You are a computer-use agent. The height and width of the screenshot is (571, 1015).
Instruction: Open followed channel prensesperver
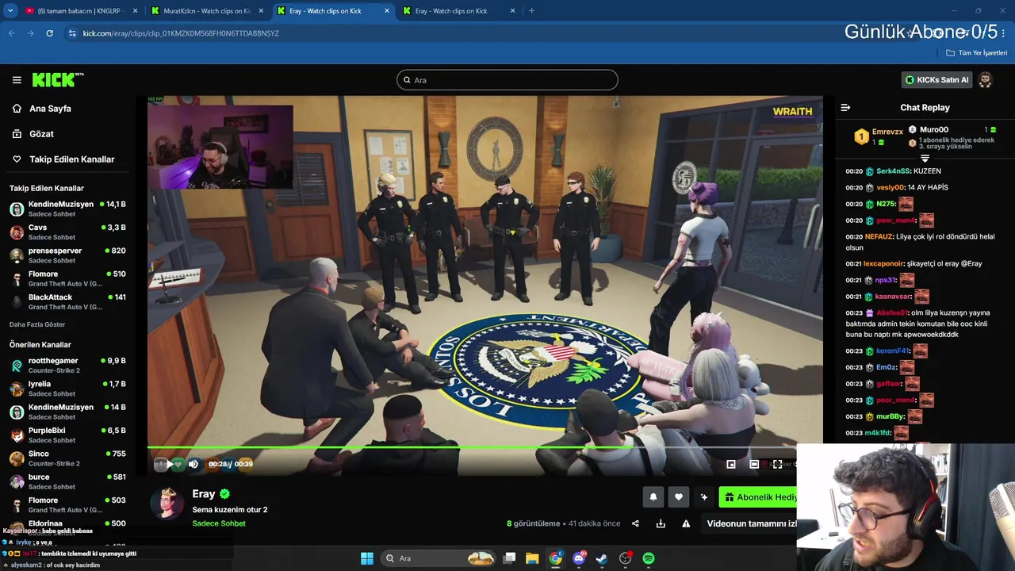click(67, 255)
